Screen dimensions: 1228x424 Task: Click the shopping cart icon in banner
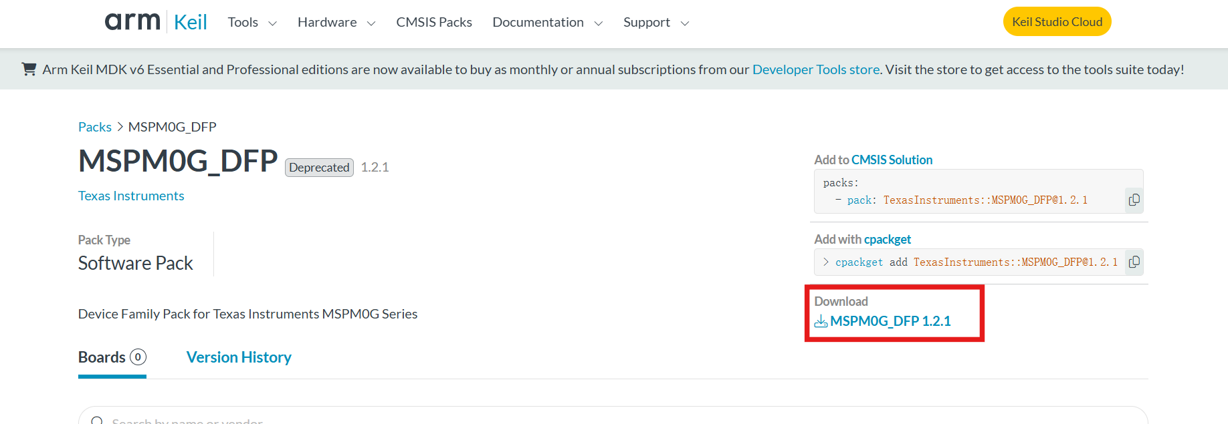[x=29, y=69]
